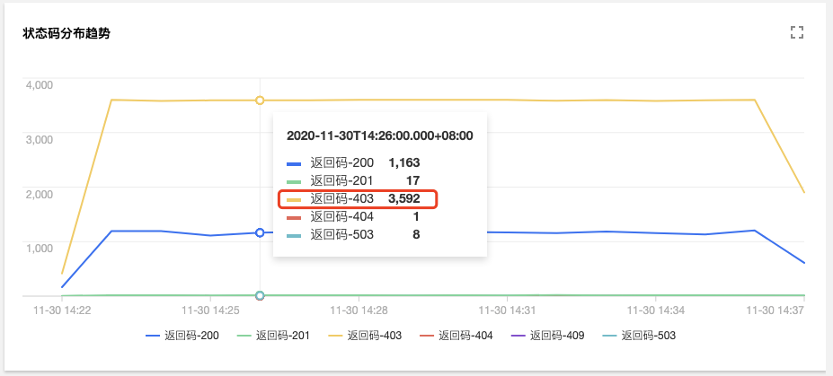
Task: Click the teal data point near the x-axis
Action: (260, 295)
